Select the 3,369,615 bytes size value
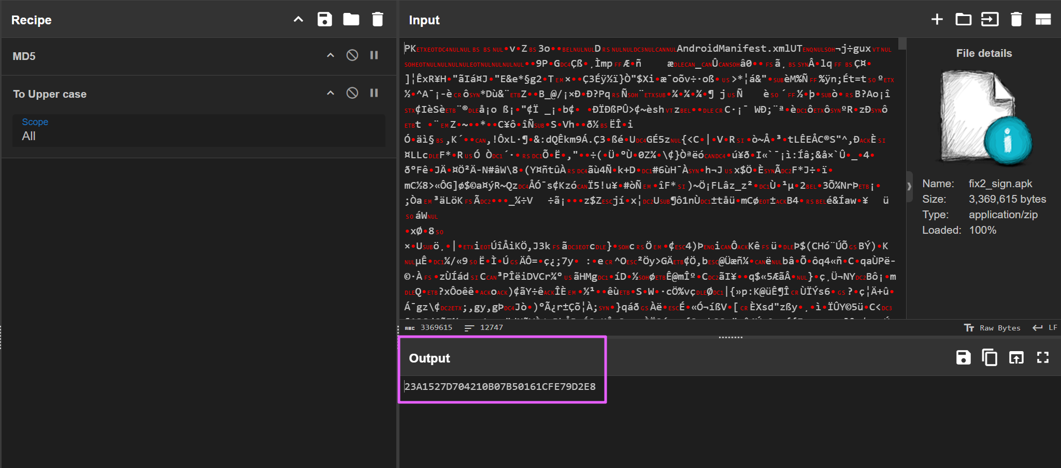Image resolution: width=1061 pixels, height=468 pixels. pos(1007,199)
